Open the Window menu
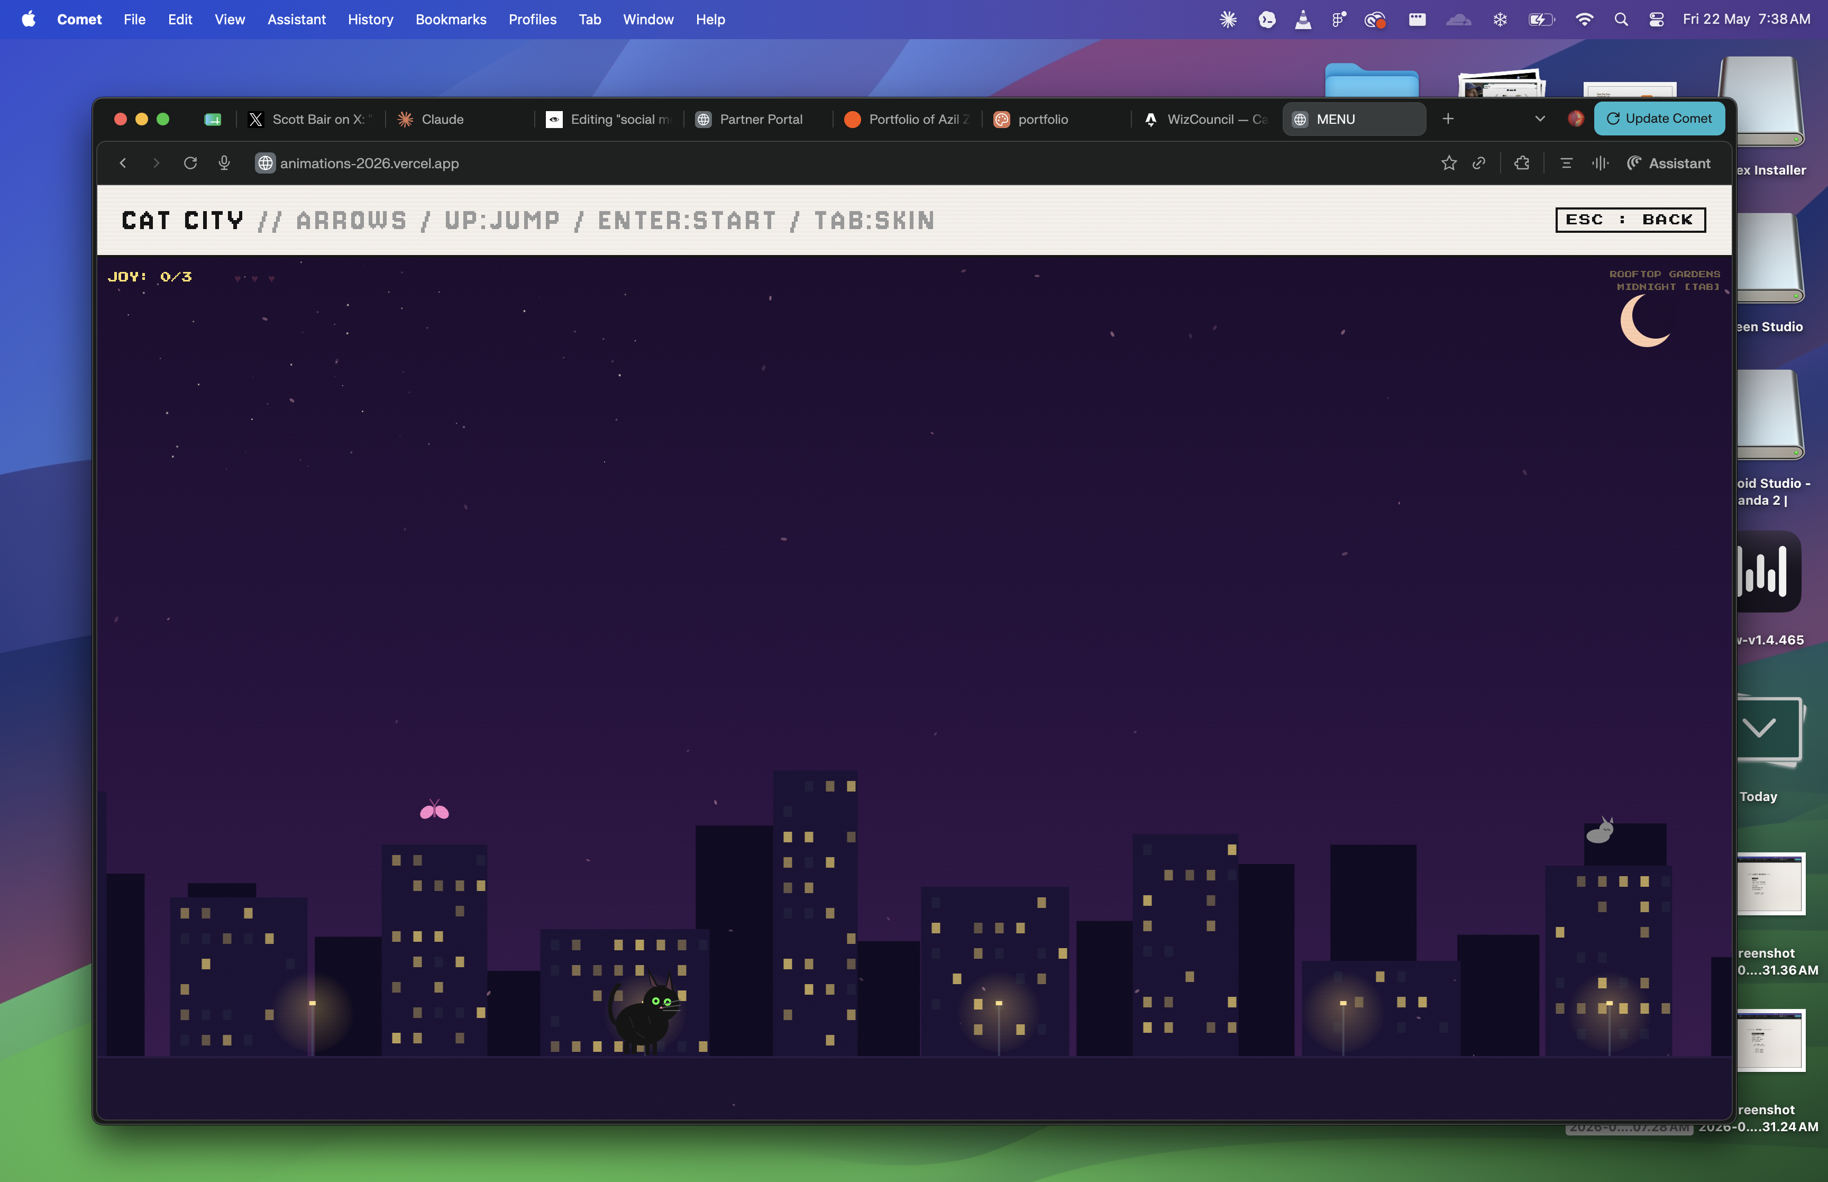The image size is (1828, 1182). (648, 19)
